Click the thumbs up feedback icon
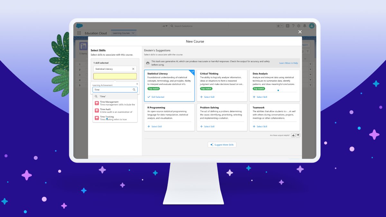The image size is (386, 217). pos(293,135)
